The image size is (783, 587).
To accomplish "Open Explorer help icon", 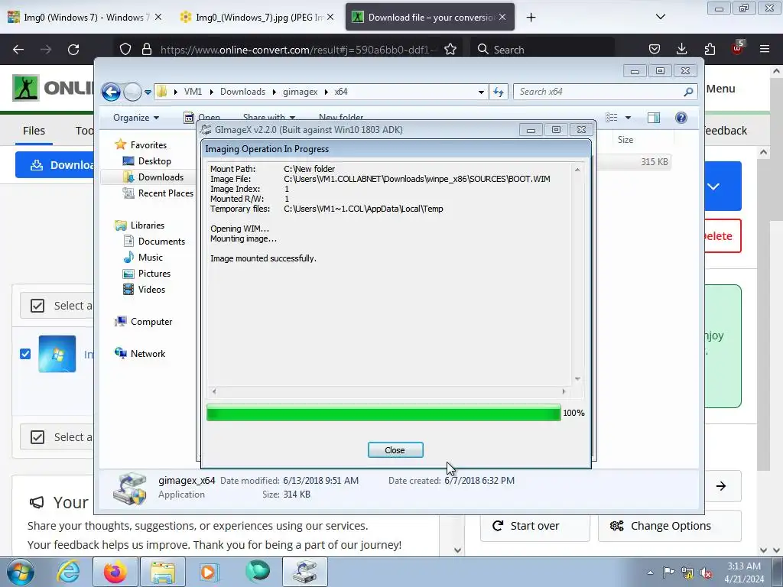I will (x=681, y=118).
